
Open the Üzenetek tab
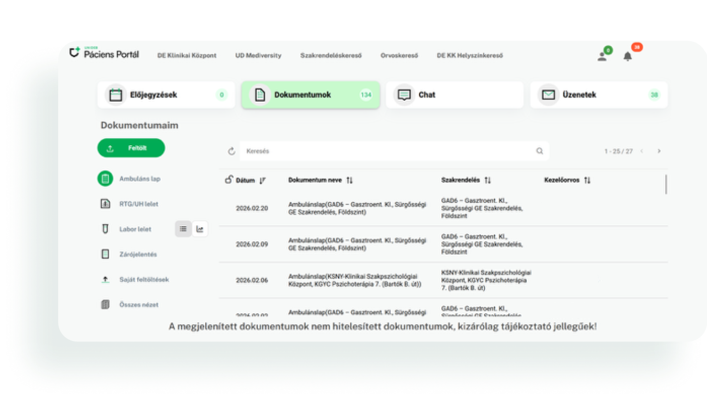click(599, 95)
